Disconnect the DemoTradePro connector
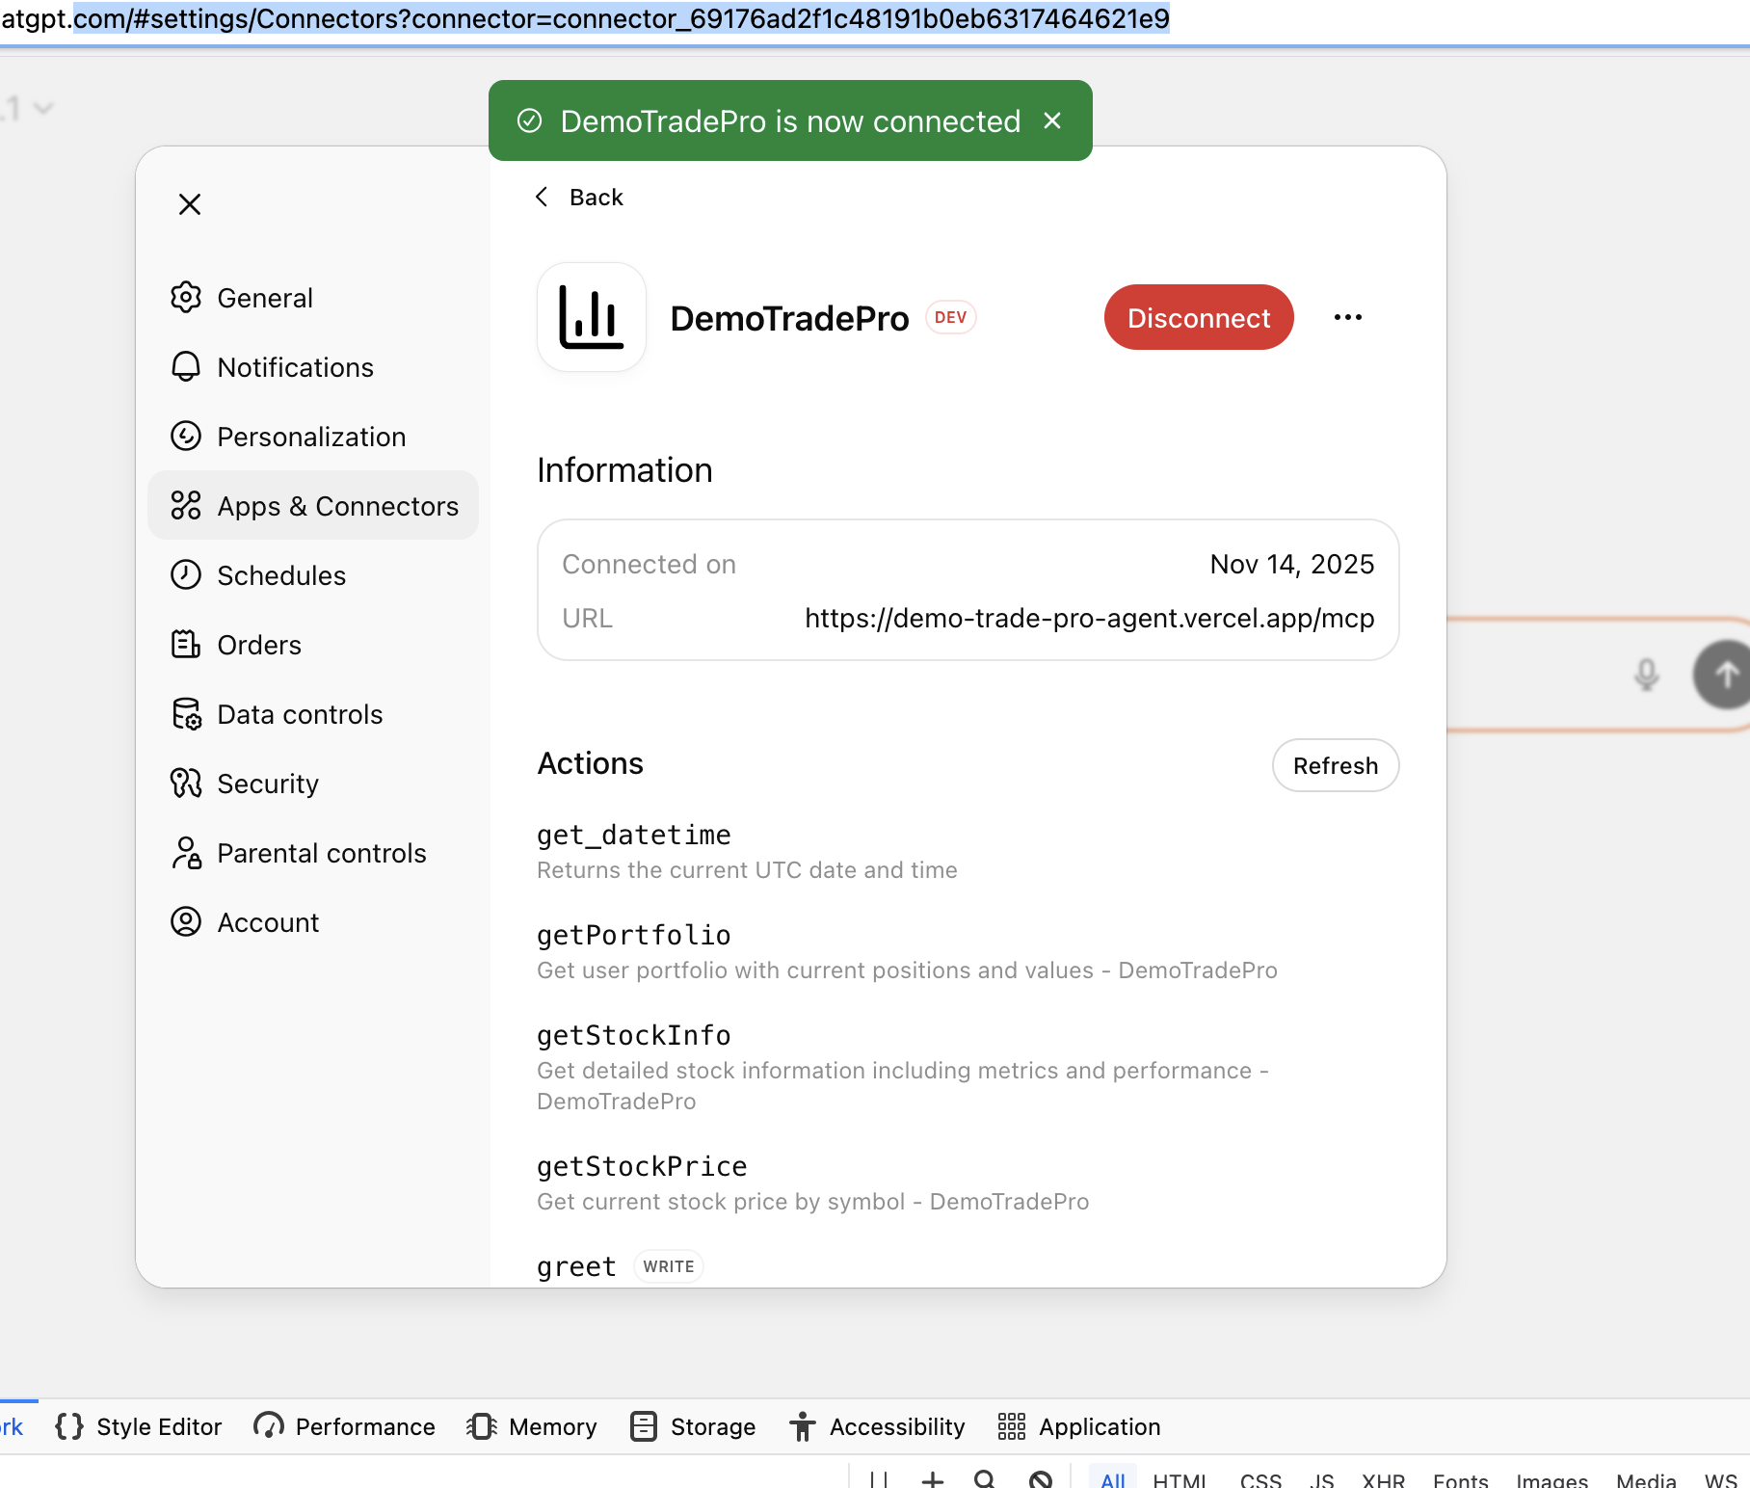 (1198, 317)
